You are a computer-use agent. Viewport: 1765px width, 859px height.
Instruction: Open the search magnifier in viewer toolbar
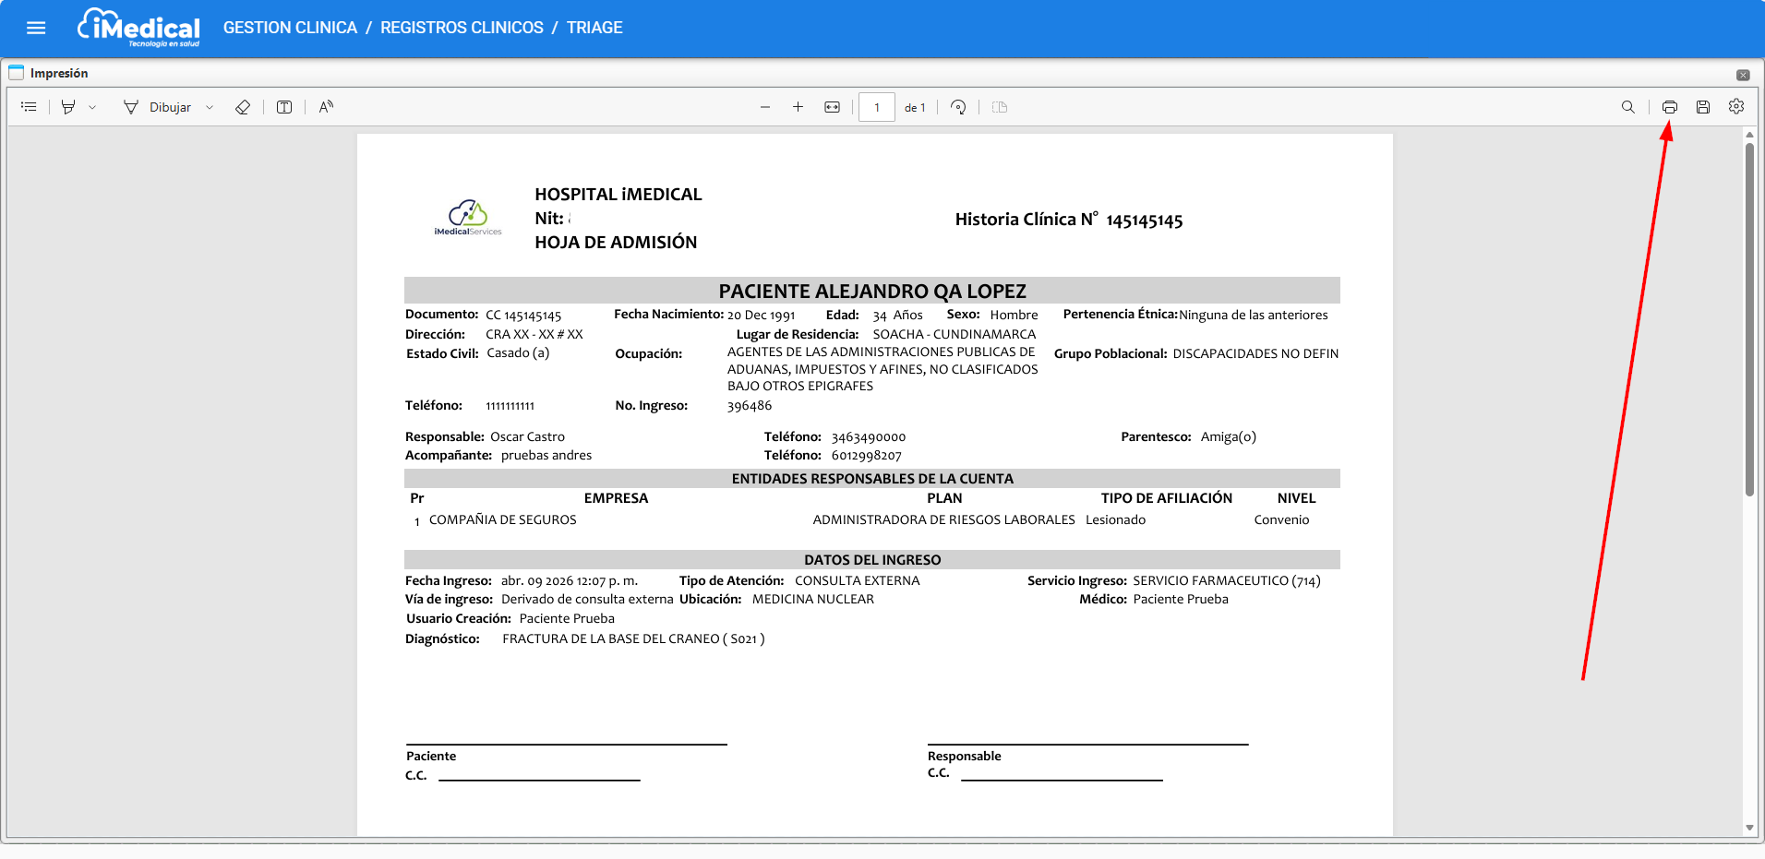1628,107
